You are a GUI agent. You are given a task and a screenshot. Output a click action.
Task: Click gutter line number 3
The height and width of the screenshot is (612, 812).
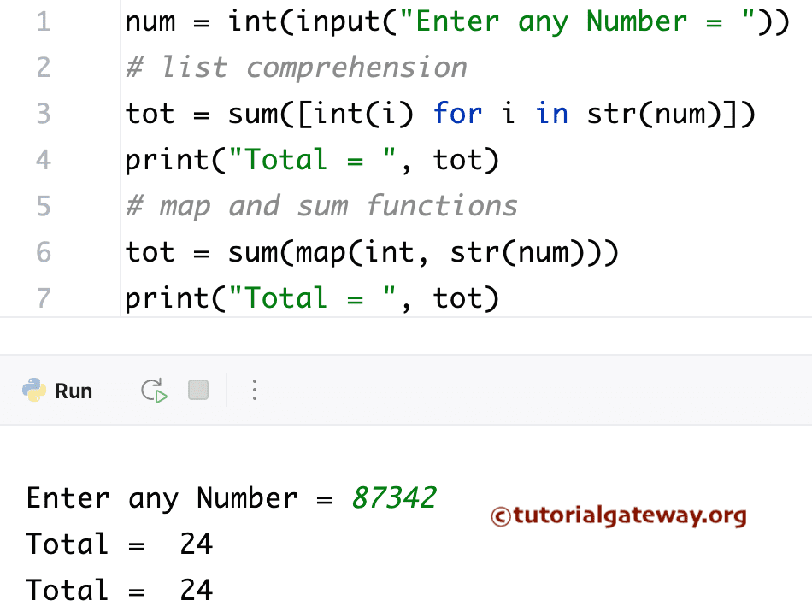44,114
